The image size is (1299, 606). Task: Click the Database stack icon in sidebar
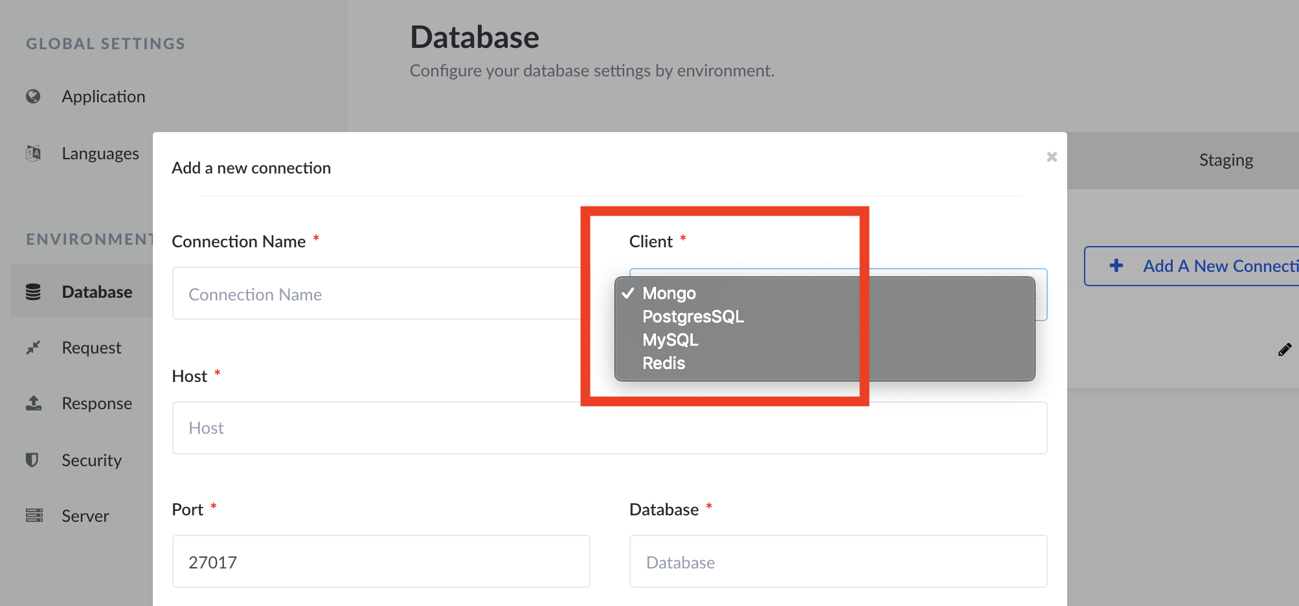33,292
